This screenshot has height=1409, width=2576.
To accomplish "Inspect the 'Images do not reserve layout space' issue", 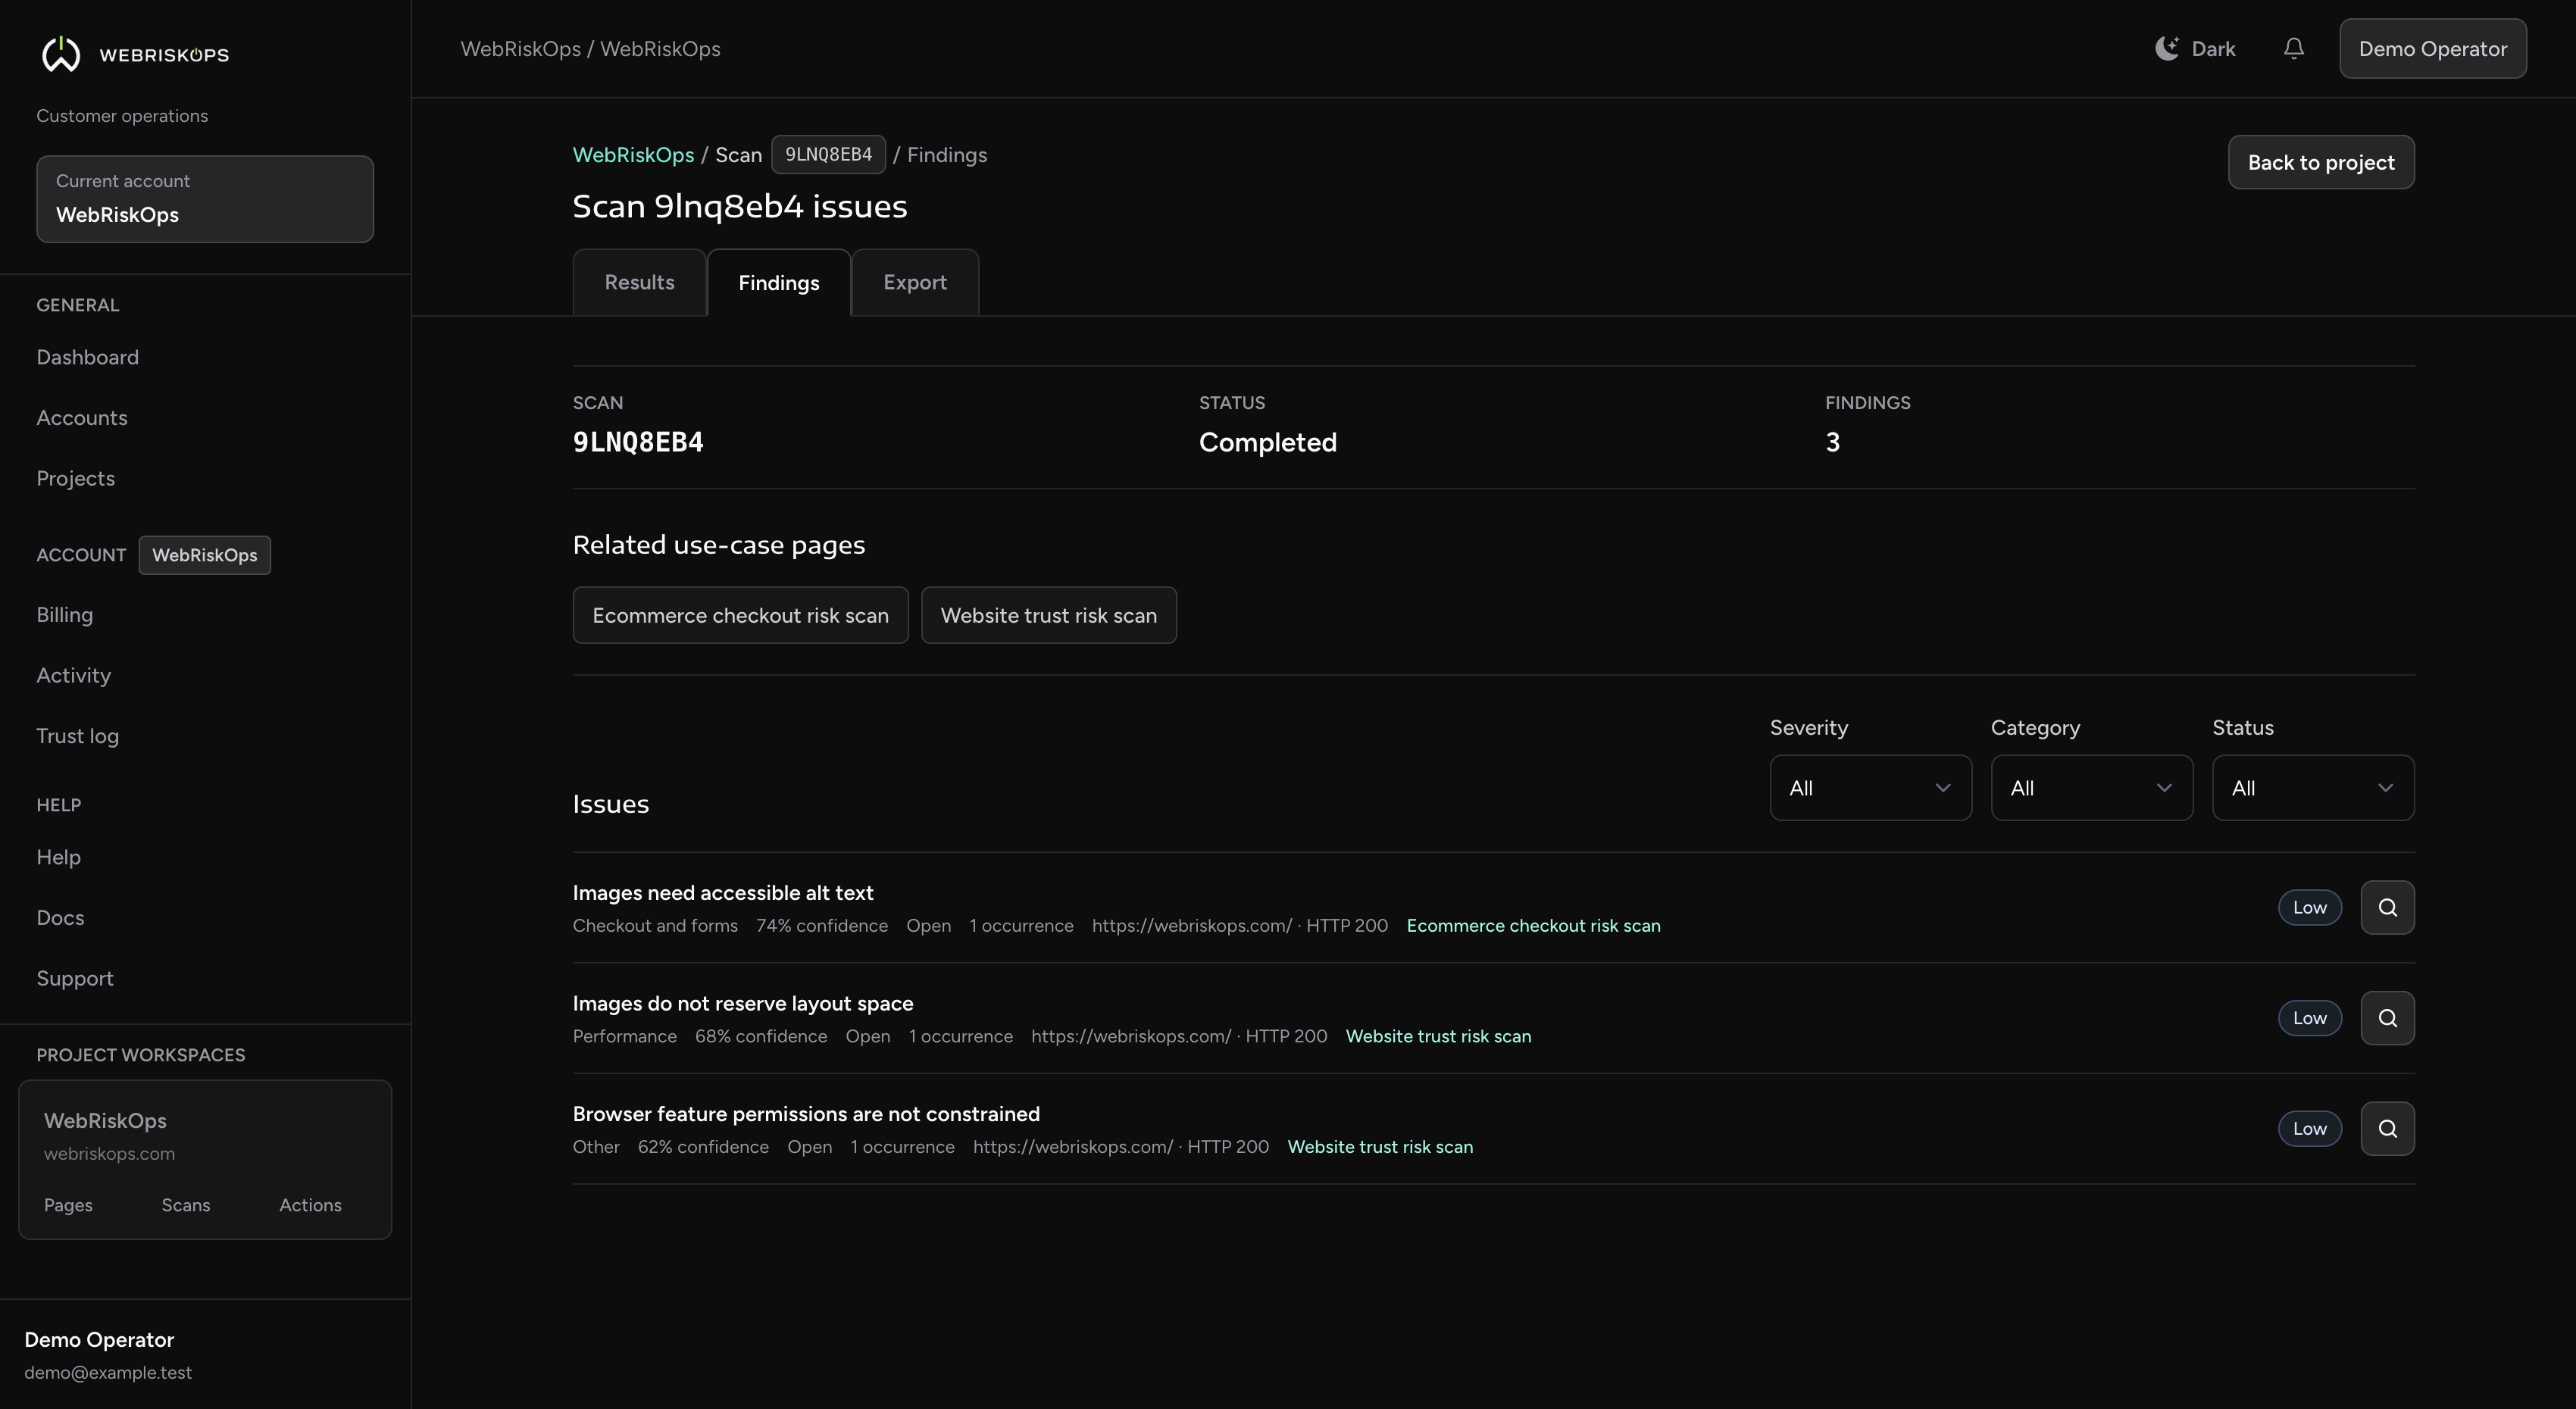I will click(x=2387, y=1018).
